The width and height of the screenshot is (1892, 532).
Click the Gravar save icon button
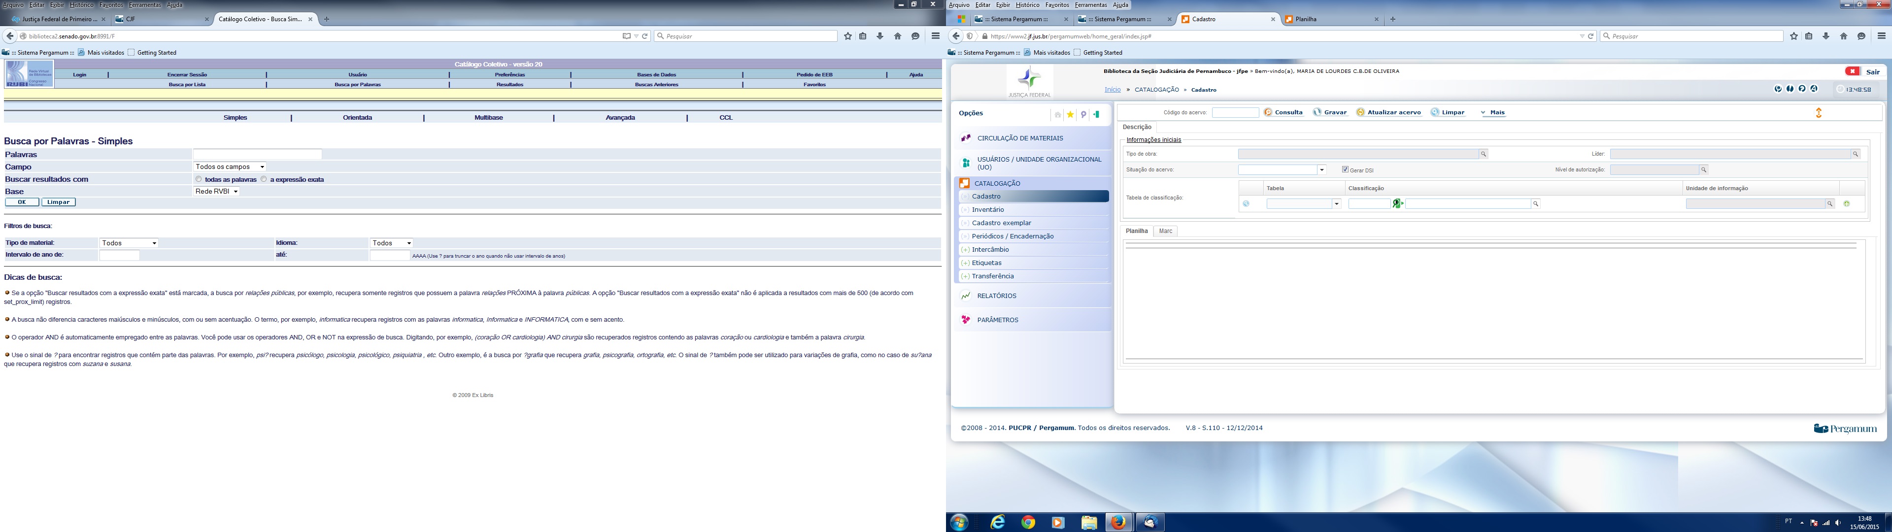[x=1317, y=112]
